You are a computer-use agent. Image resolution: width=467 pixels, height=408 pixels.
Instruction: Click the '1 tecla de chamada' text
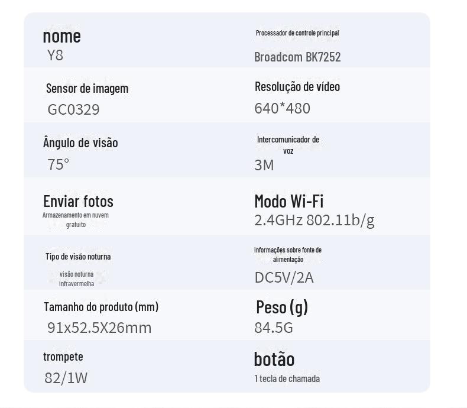pos(287,379)
